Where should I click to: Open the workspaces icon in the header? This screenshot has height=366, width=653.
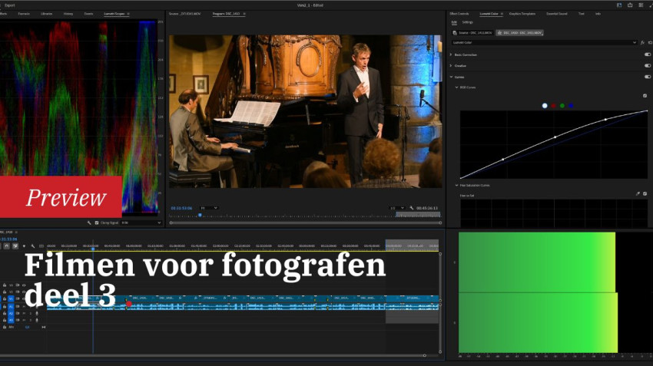[x=619, y=5]
